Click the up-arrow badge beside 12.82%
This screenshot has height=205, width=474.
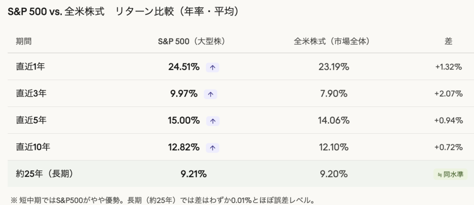click(212, 148)
